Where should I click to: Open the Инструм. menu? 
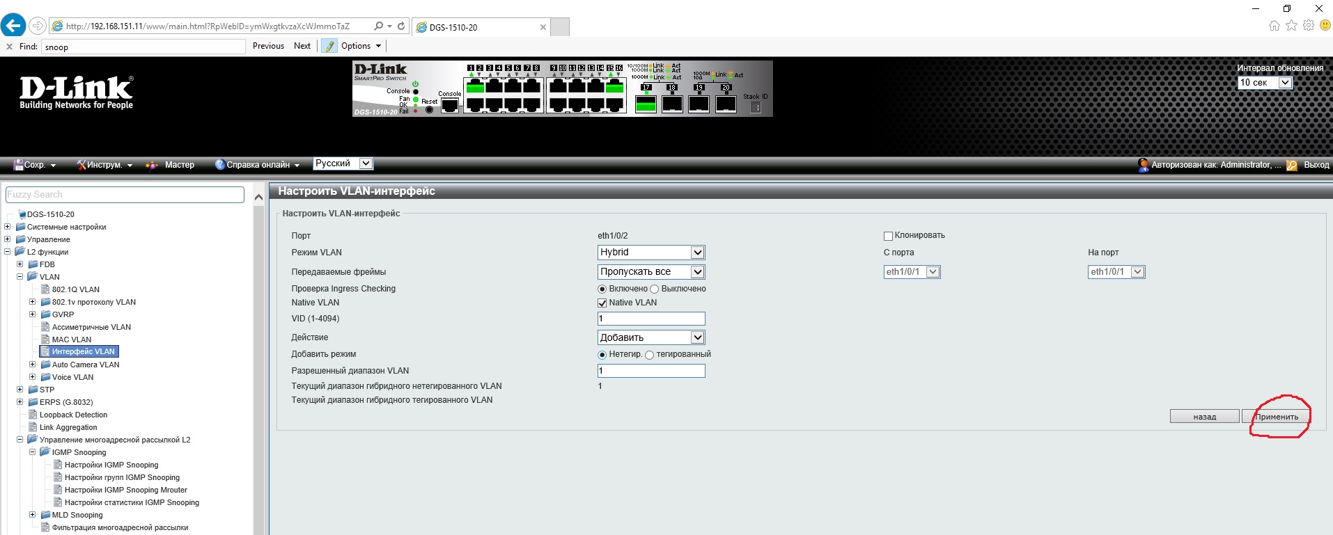(x=104, y=165)
